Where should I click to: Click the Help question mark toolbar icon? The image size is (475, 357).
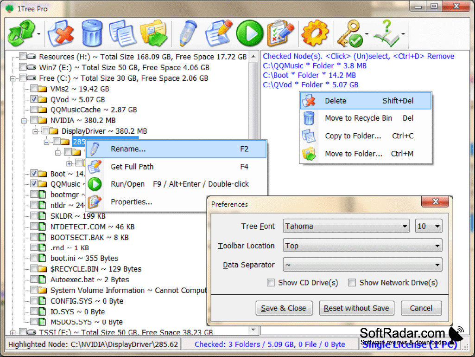[x=386, y=33]
